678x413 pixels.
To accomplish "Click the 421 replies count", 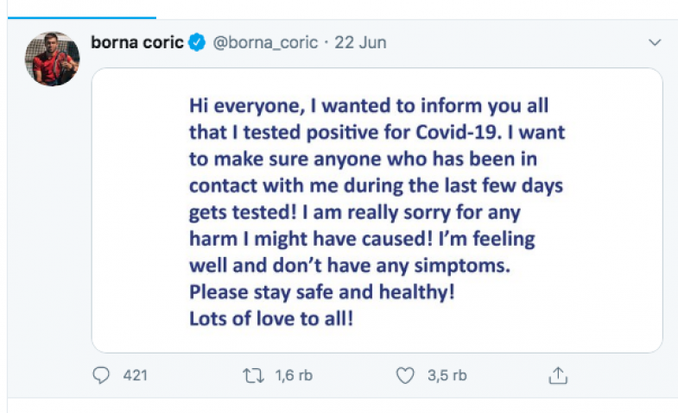I will pyautogui.click(x=136, y=375).
